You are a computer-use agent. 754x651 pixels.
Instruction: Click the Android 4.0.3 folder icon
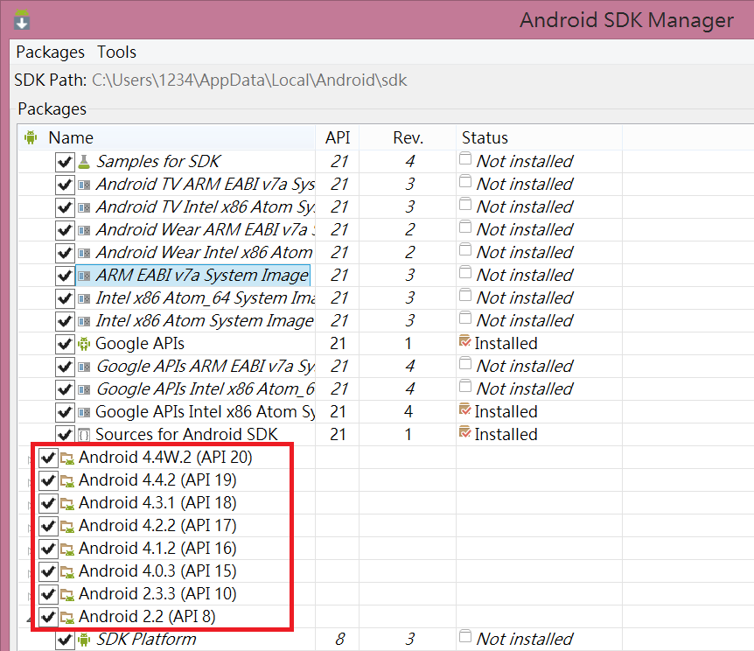67,572
